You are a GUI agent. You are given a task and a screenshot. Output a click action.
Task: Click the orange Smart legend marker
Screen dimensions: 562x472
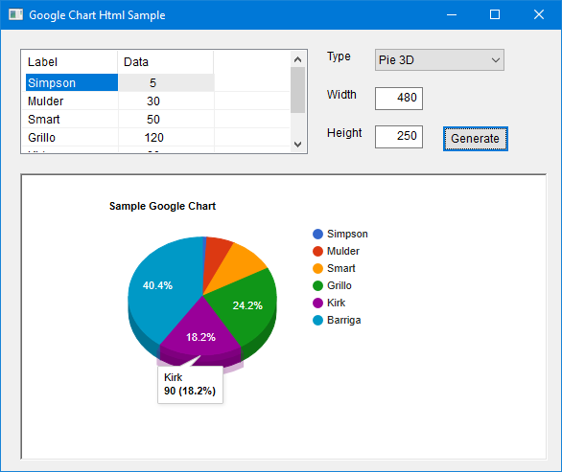(317, 268)
